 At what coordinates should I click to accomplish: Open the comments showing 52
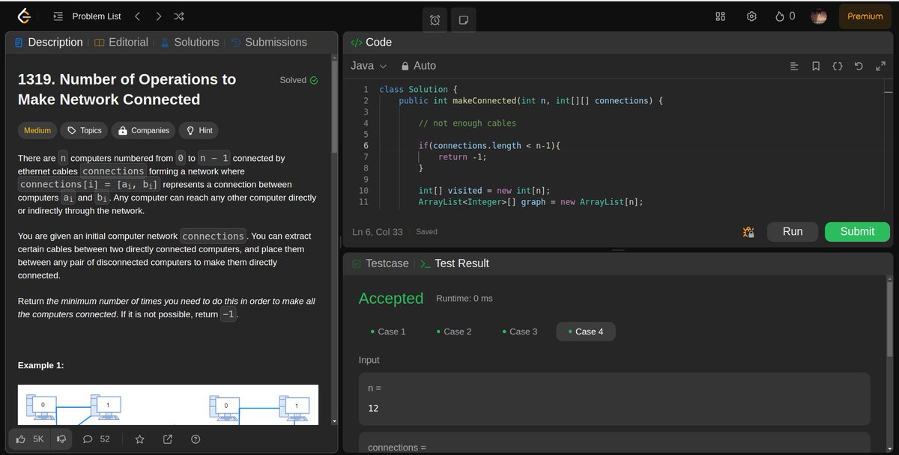pos(96,439)
